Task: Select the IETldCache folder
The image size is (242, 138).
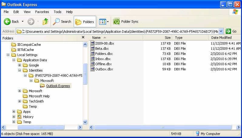Action: point(25,50)
